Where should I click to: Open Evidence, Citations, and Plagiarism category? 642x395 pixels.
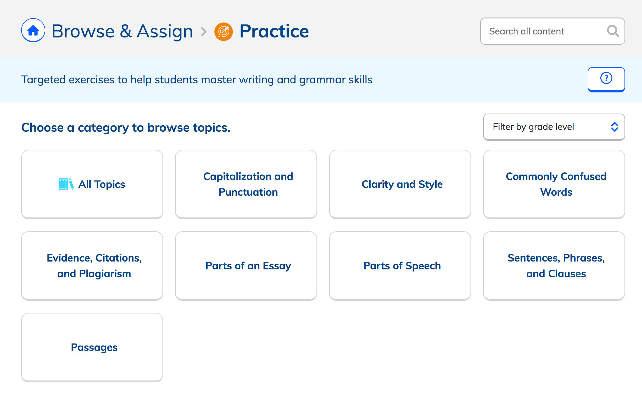(x=92, y=266)
